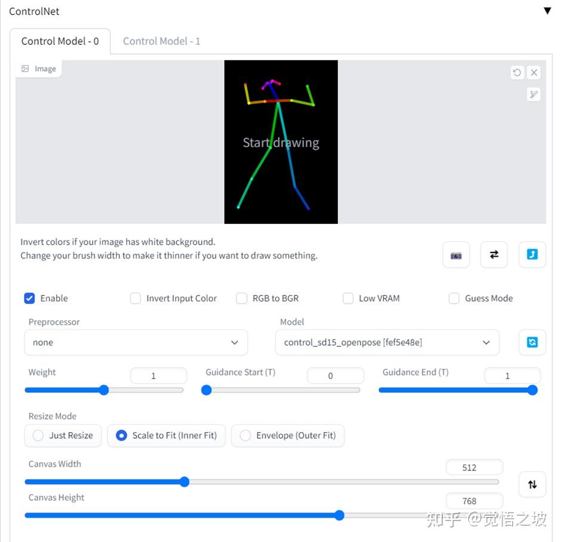This screenshot has width=561, height=542.
Task: Choose Envelope (Outer Fit) resize mode
Action: [245, 436]
